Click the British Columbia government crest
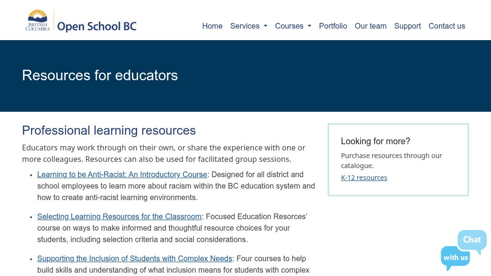The height and width of the screenshot is (276, 491). [x=38, y=21]
